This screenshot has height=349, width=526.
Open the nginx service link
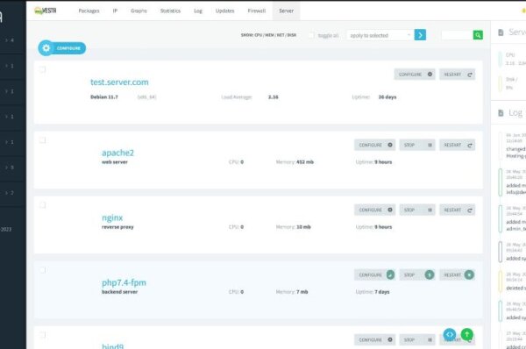[112, 217]
